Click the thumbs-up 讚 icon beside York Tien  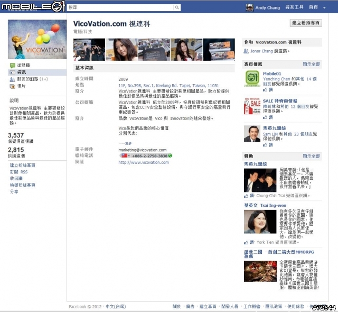pos(246,243)
